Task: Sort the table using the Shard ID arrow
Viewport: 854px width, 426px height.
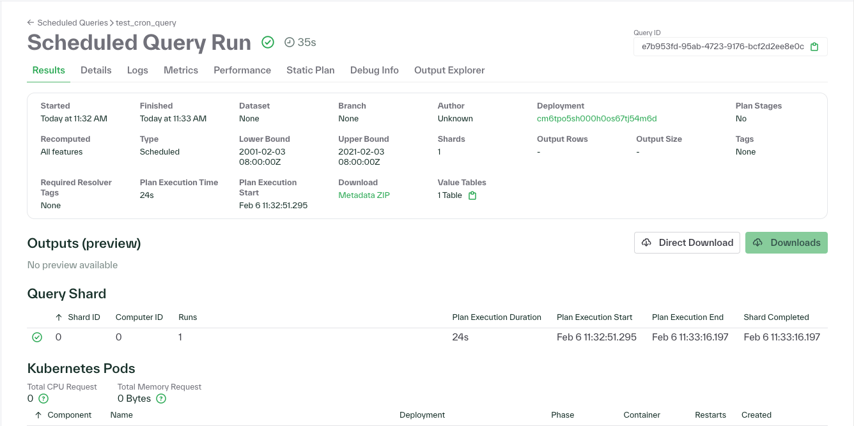Action: coord(57,317)
